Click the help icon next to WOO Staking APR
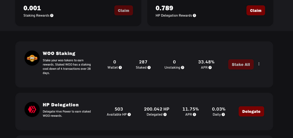 [x=210, y=67]
